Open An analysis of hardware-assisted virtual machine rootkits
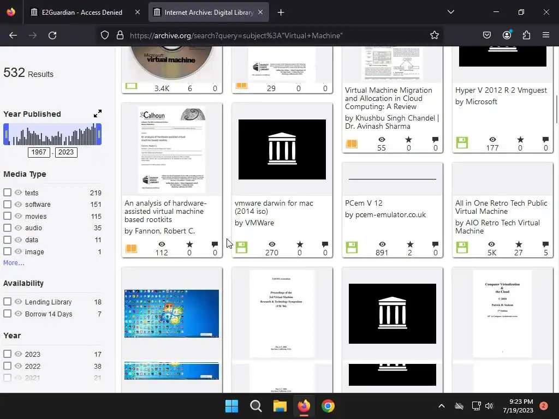 point(165,211)
